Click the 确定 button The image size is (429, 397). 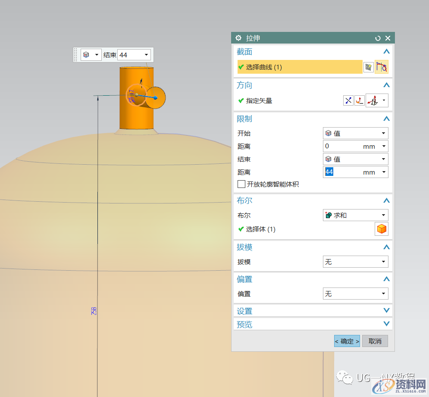tap(347, 341)
